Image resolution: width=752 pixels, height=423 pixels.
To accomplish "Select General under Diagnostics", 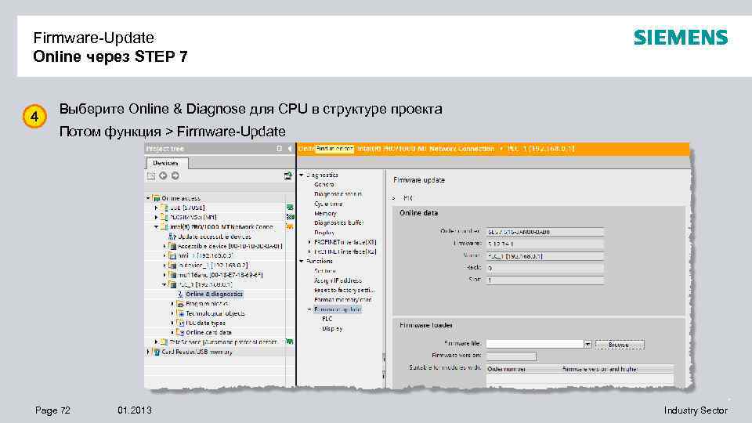I will click(324, 185).
